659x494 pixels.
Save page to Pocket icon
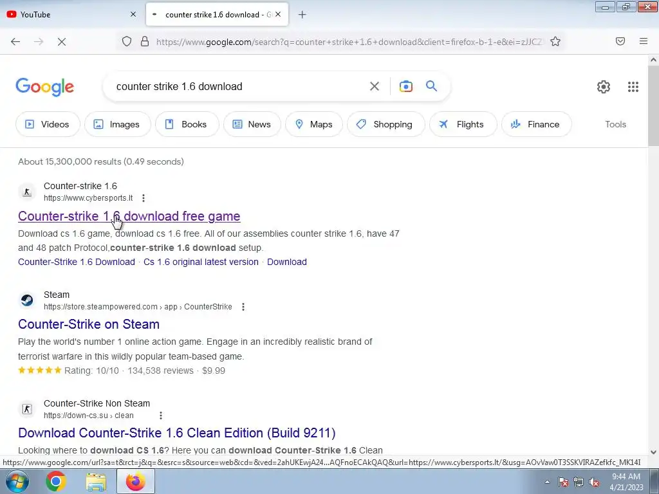(620, 41)
